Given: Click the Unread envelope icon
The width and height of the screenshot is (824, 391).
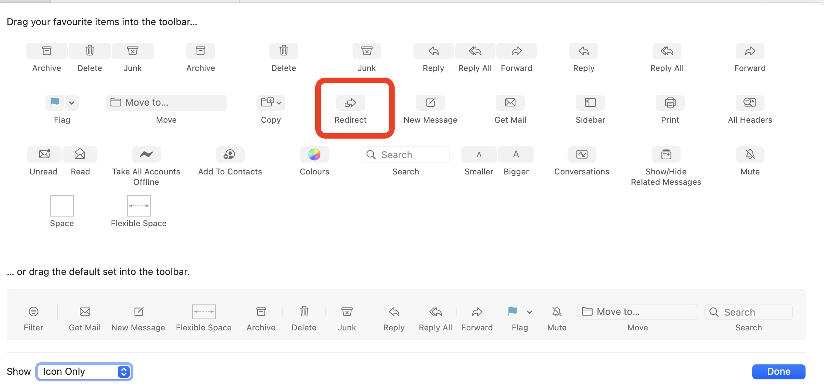Looking at the screenshot, I should pos(44,154).
